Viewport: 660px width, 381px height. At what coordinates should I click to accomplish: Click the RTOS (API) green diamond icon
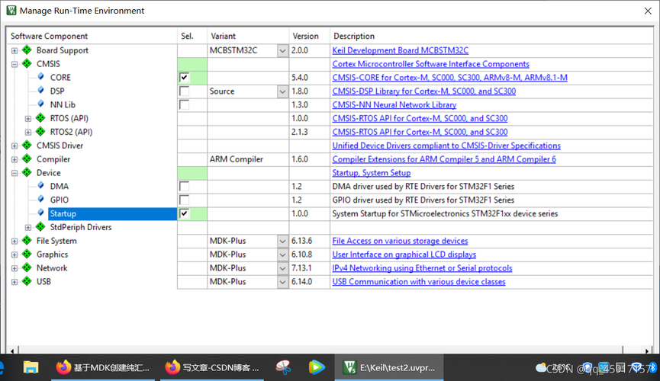pyautogui.click(x=40, y=118)
